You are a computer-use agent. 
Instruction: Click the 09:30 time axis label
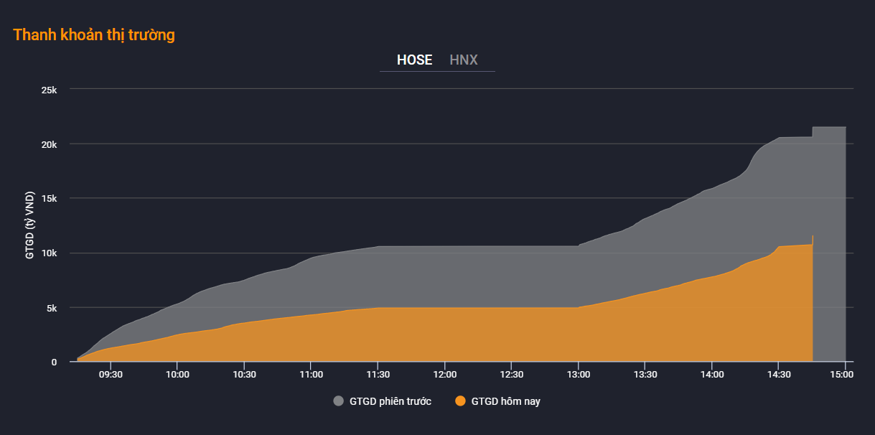pyautogui.click(x=111, y=374)
